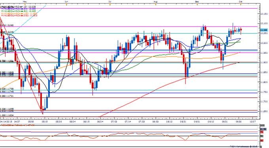The image size is (269, 148).
Task: Click the RSI 30 oversold level tag
Action: point(262,140)
